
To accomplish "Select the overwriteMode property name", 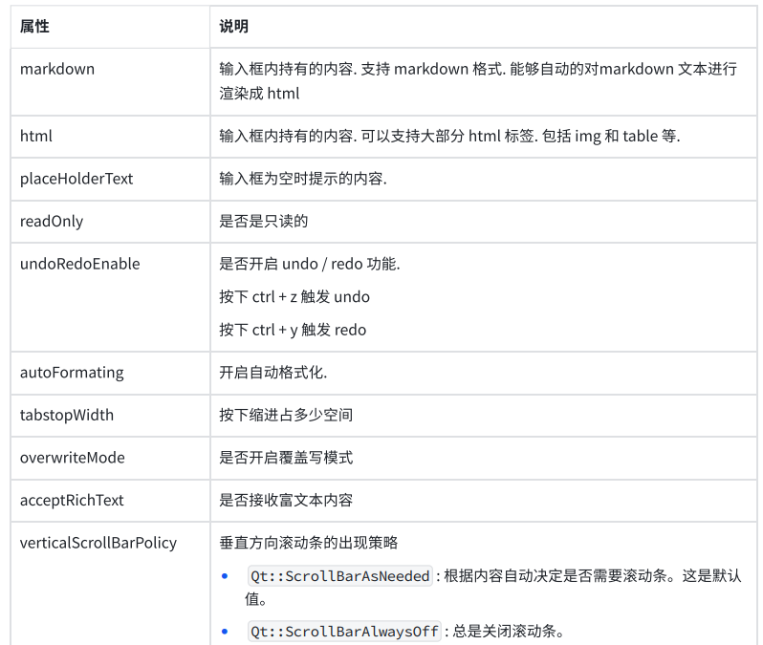I will 73,458.
